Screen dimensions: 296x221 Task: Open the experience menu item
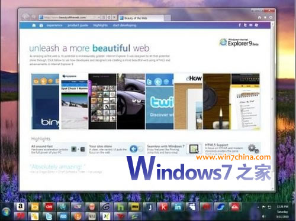click(x=54, y=25)
